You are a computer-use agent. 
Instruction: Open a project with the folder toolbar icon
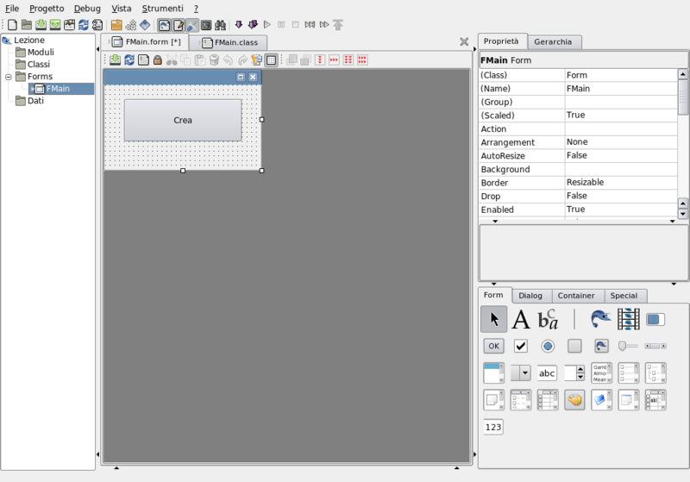[27, 25]
